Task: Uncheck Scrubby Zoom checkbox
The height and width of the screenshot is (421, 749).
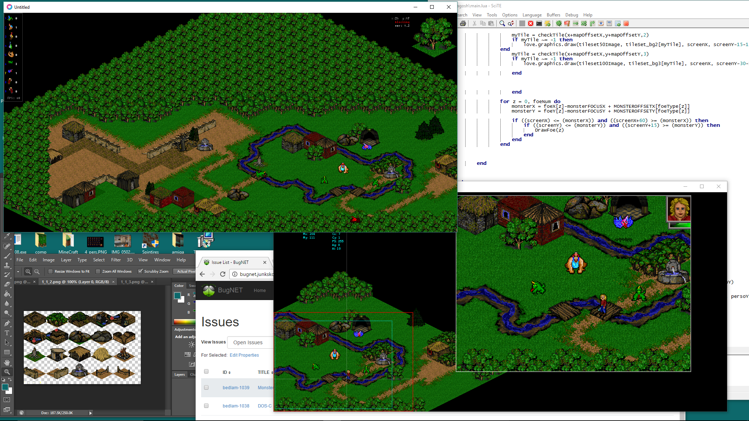Action: pos(140,272)
